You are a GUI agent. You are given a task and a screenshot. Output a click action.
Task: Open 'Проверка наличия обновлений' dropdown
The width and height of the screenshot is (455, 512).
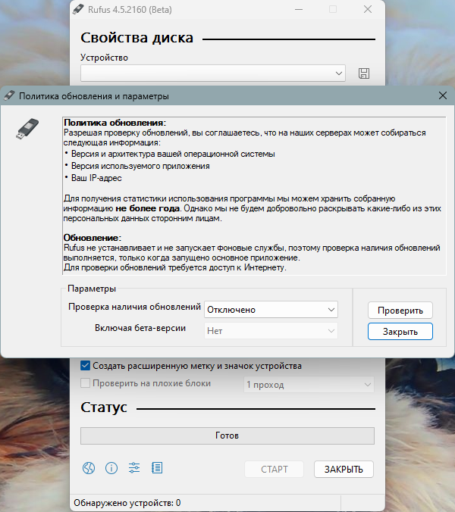click(271, 310)
